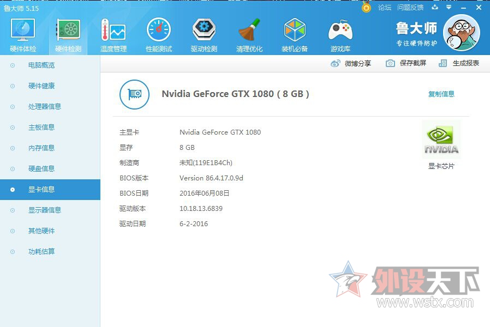Click the 主显卡 value Nvidia GeForce GTX 1080
Image resolution: width=490 pixels, height=327 pixels.
[220, 132]
